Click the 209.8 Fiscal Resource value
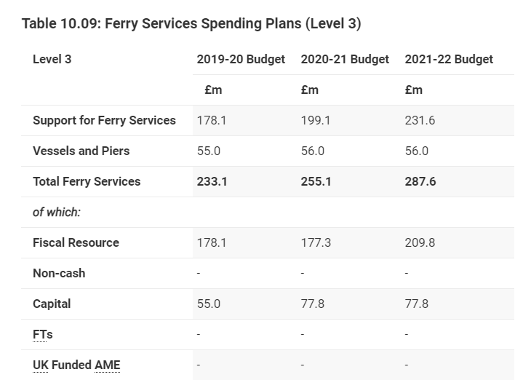The height and width of the screenshot is (380, 523). click(420, 242)
